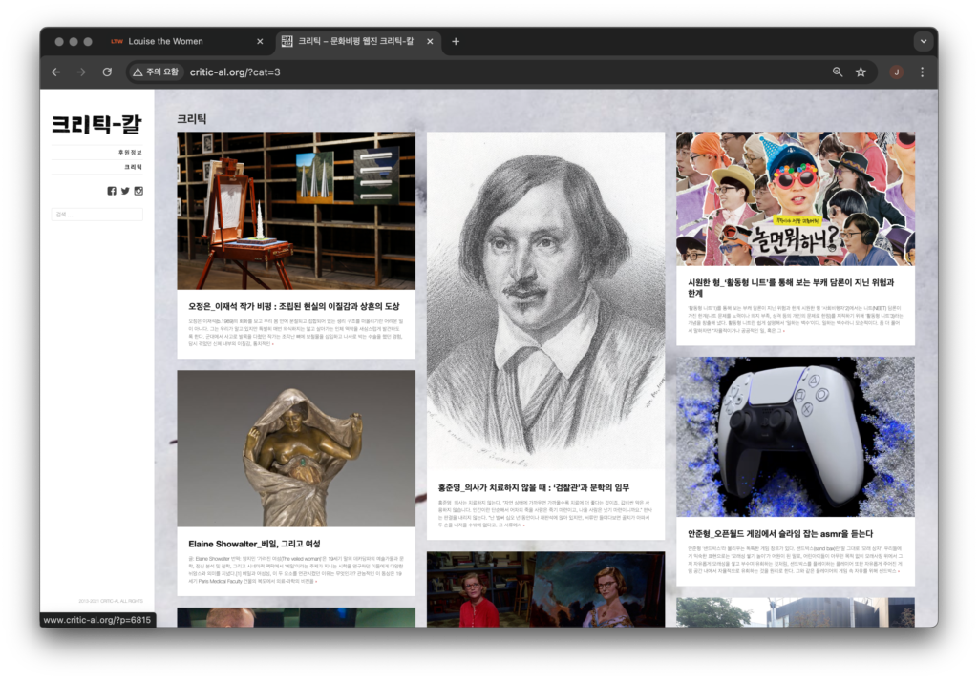
Task: Open the Chrome three-dot menu
Action: (x=922, y=72)
